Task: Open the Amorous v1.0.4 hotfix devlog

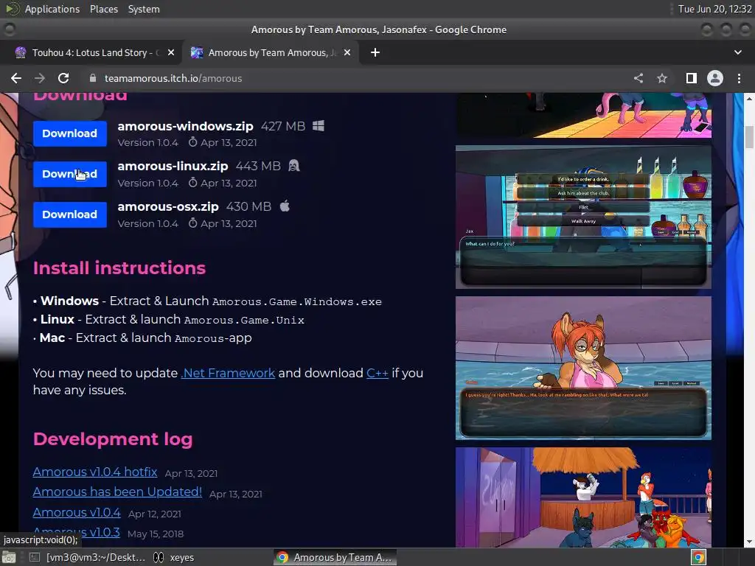Action: click(x=95, y=472)
